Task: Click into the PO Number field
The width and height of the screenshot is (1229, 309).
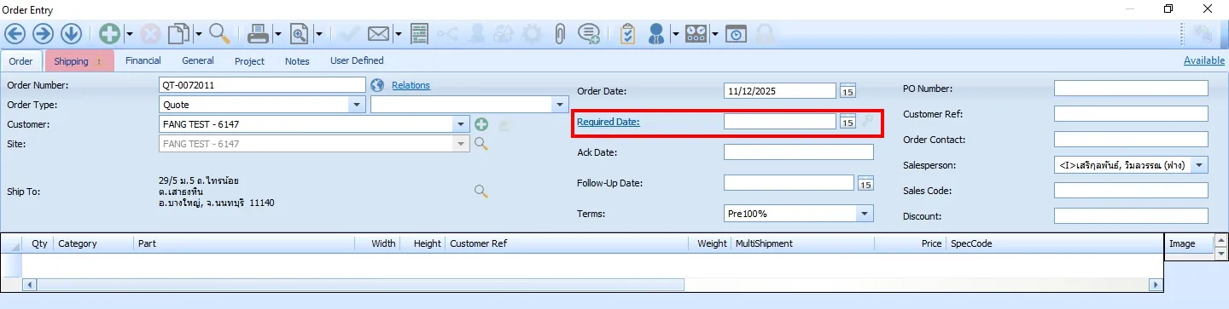Action: [x=1131, y=89]
